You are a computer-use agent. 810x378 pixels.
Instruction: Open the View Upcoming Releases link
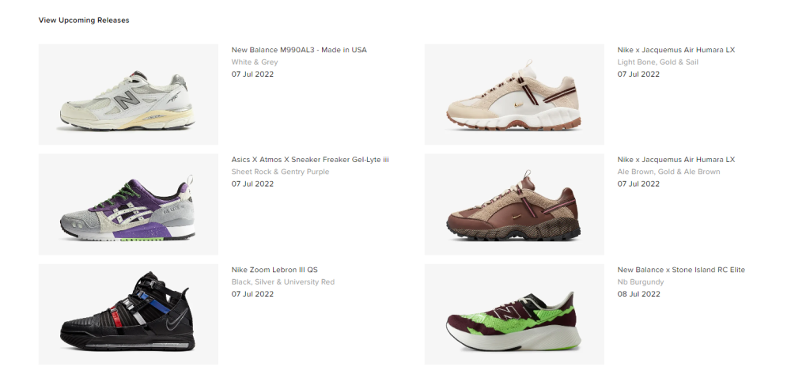[84, 20]
